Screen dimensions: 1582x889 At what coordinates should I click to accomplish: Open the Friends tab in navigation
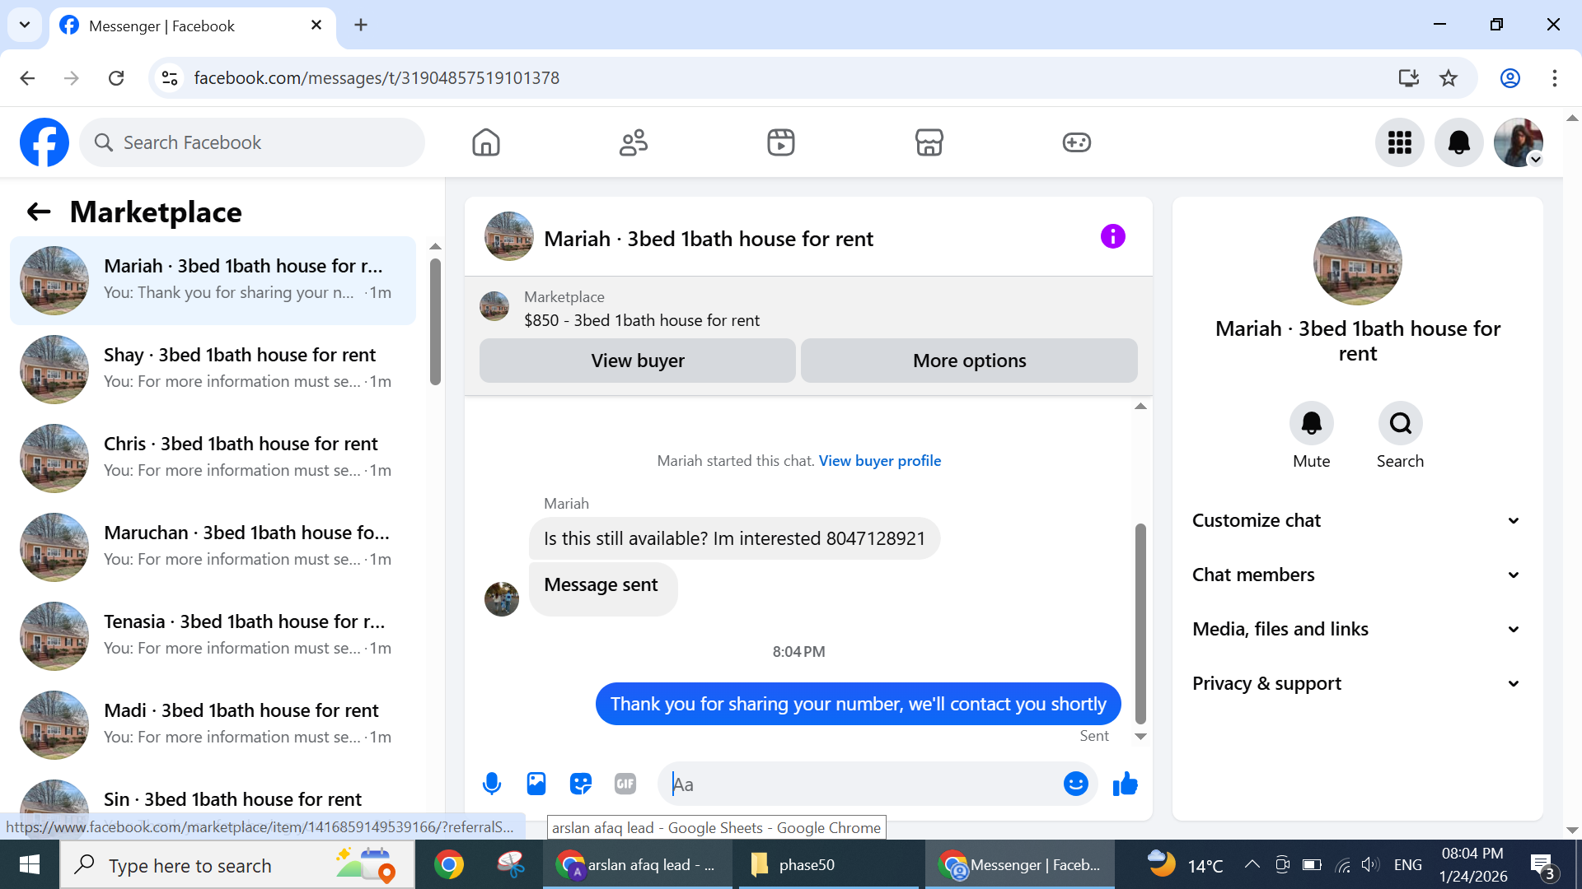(633, 142)
